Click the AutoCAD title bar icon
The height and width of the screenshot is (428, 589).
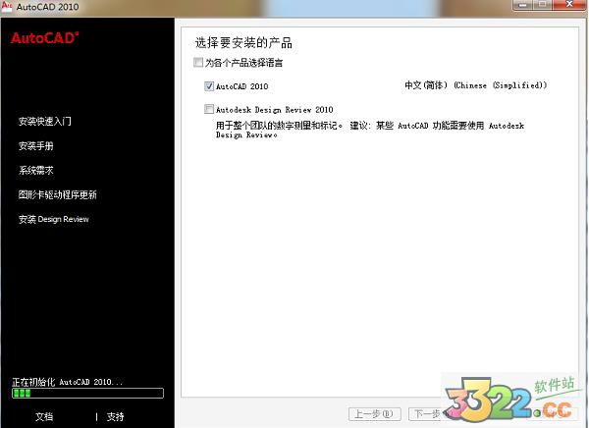click(7, 7)
